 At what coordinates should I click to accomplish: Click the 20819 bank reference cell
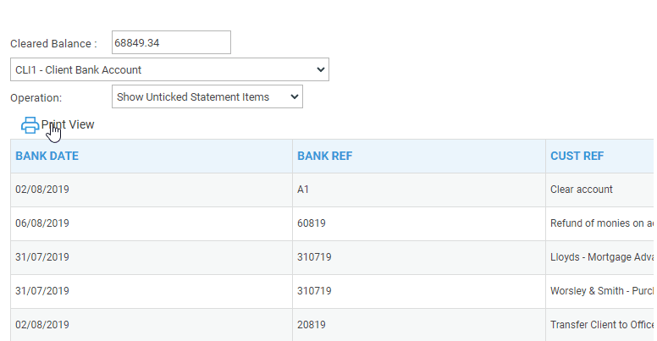click(312, 325)
